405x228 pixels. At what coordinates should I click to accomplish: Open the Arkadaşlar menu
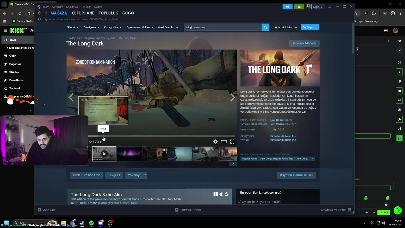(x=72, y=7)
